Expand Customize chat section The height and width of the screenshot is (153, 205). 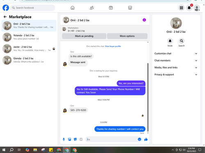click(176, 54)
